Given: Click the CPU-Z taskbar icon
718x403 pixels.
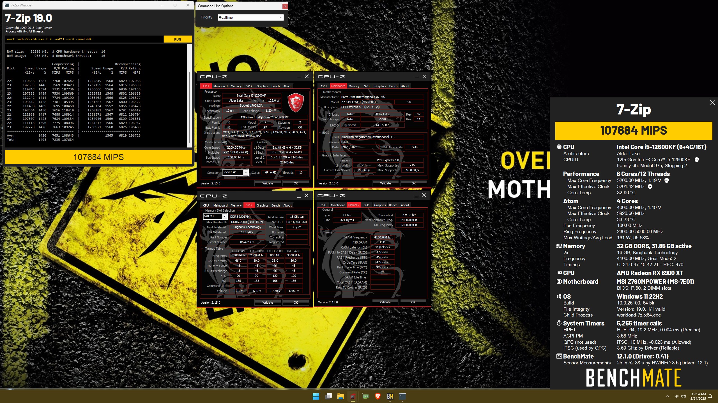Looking at the screenshot, I should coord(353,396).
